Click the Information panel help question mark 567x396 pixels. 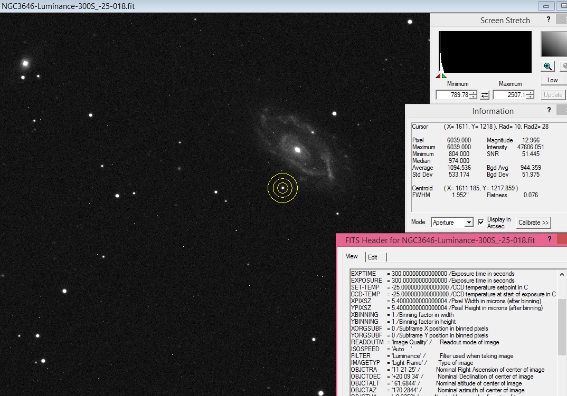point(549,110)
